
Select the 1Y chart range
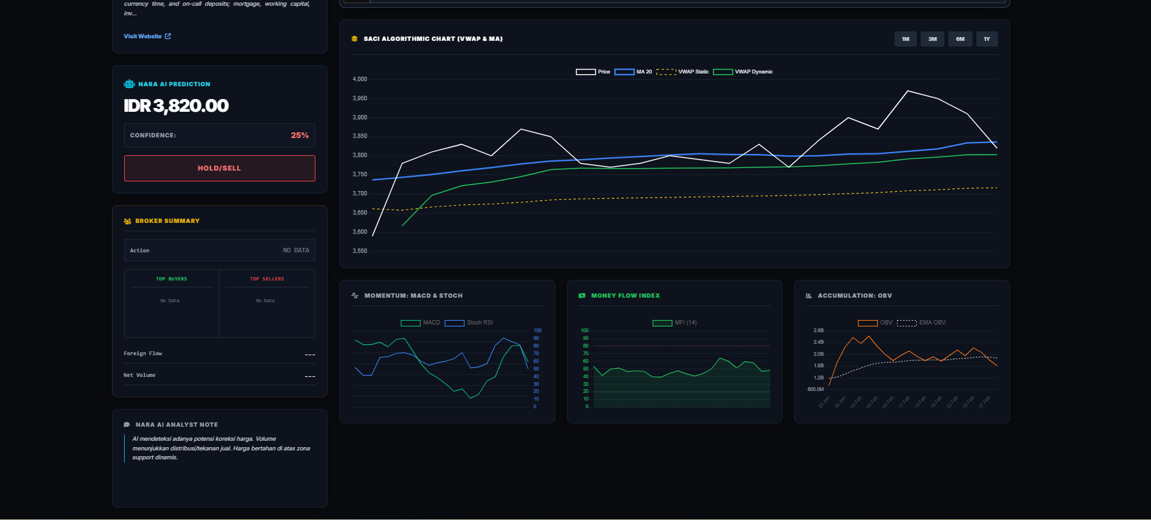[x=987, y=40]
